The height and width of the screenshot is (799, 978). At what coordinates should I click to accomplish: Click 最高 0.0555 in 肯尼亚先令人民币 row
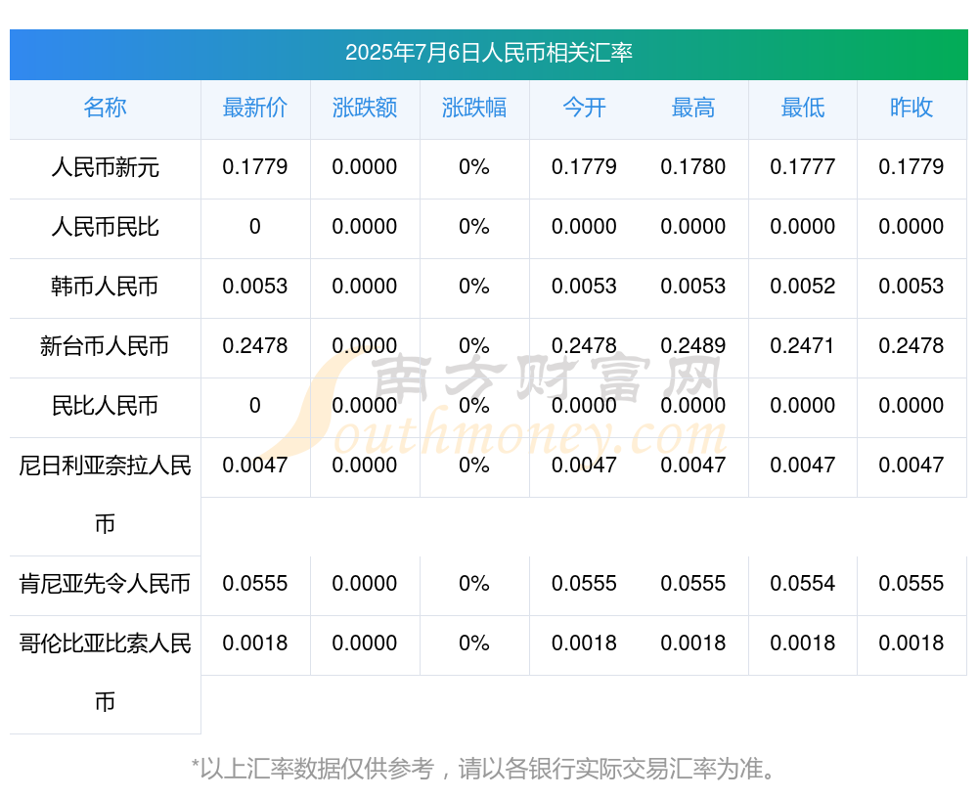(693, 584)
